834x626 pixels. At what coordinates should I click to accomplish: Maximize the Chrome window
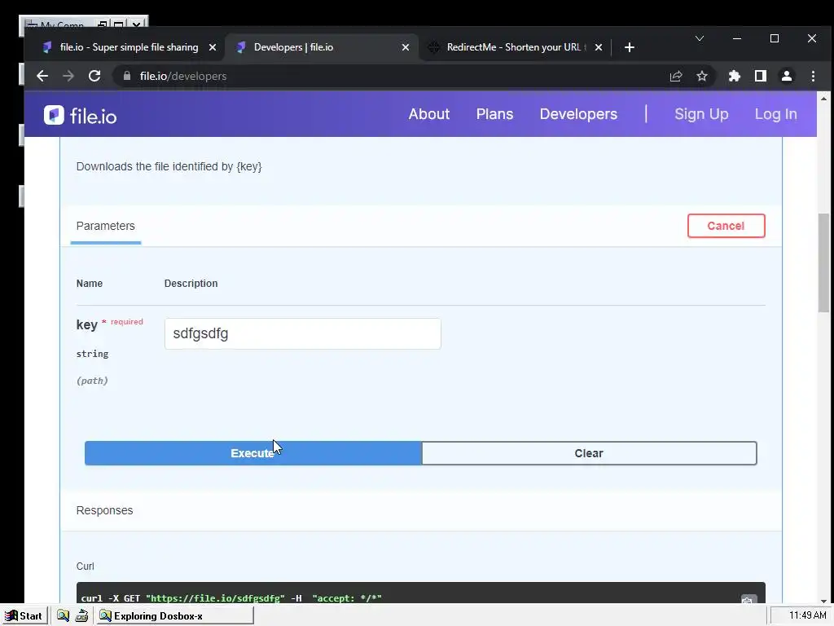[775, 38]
